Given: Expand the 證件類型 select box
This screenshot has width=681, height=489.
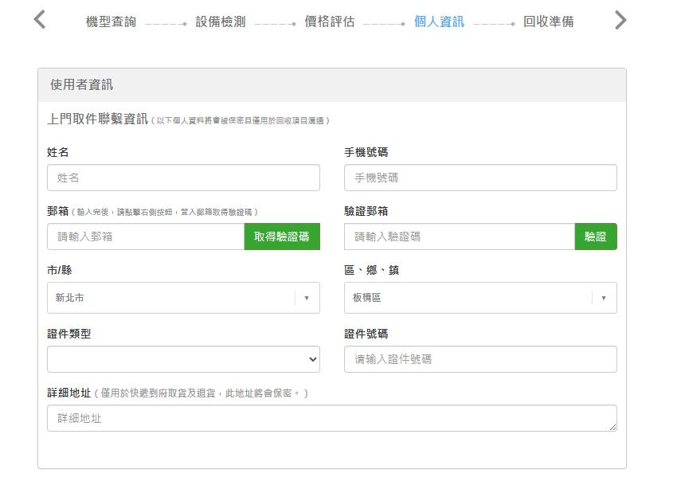Looking at the screenshot, I should click(183, 359).
